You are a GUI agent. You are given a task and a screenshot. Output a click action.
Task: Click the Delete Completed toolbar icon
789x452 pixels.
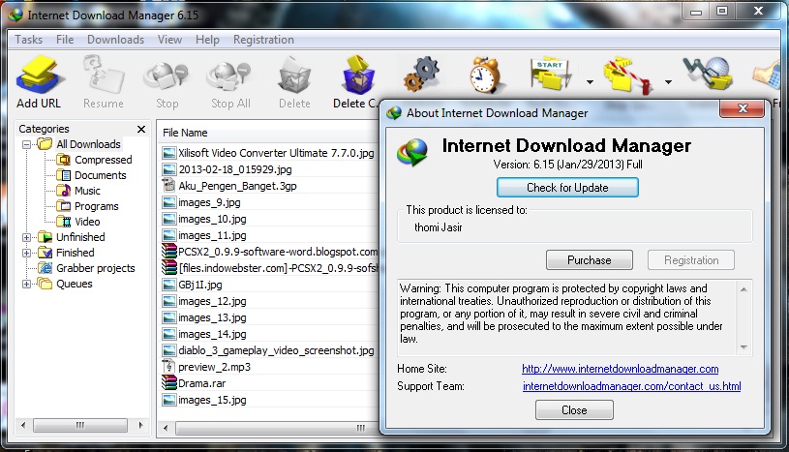click(358, 75)
